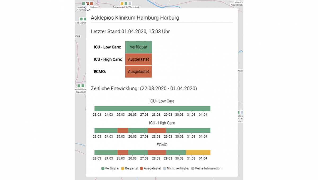Click the yellow square on the Asklepiosklinik Wandsbek marker
This screenshot has width=318, height=180.
(x=122, y=3)
